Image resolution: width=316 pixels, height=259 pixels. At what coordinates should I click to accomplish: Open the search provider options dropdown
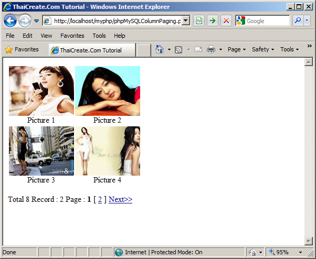307,21
